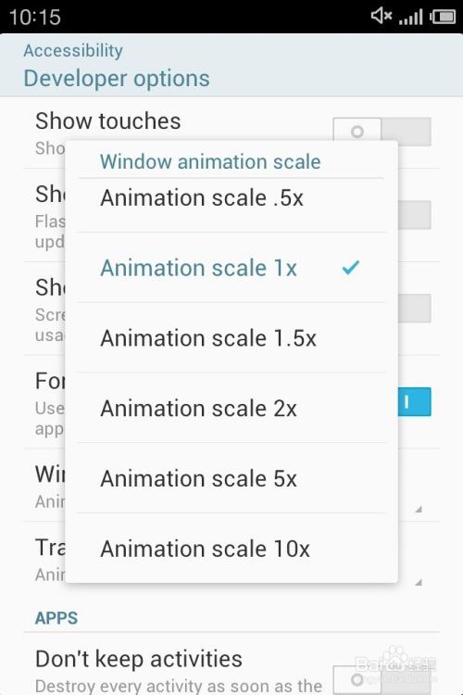Tap the Developer options header title

[117, 79]
